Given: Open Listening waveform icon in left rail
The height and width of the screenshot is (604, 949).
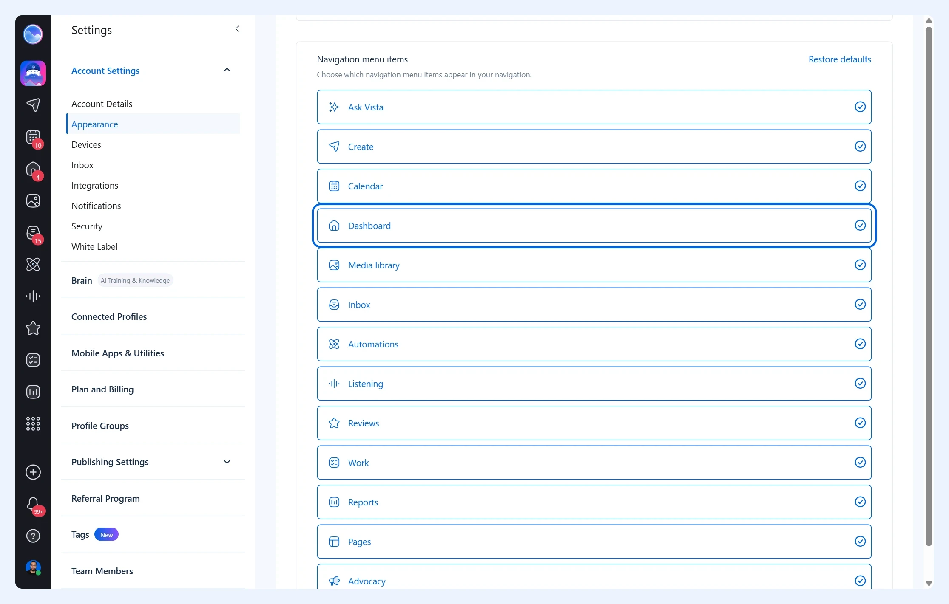Looking at the screenshot, I should click(33, 296).
